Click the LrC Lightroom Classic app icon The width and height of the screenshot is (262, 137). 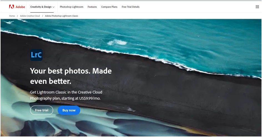[36, 55]
